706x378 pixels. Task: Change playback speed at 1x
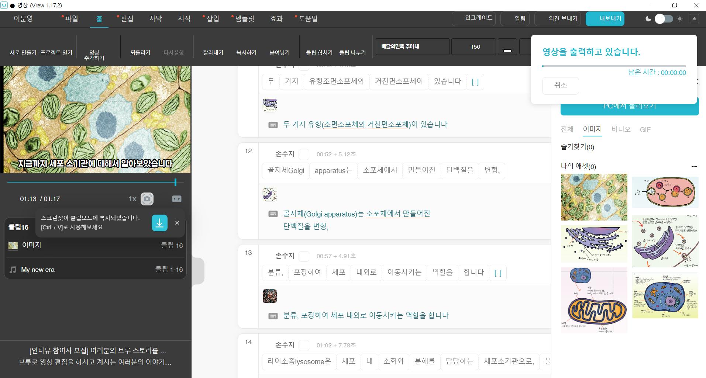132,199
